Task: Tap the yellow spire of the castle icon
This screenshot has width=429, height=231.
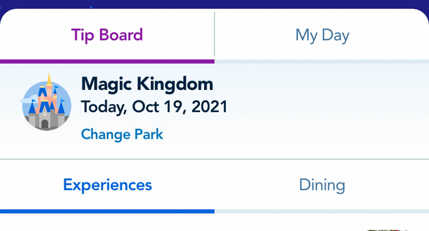Action: (49, 80)
